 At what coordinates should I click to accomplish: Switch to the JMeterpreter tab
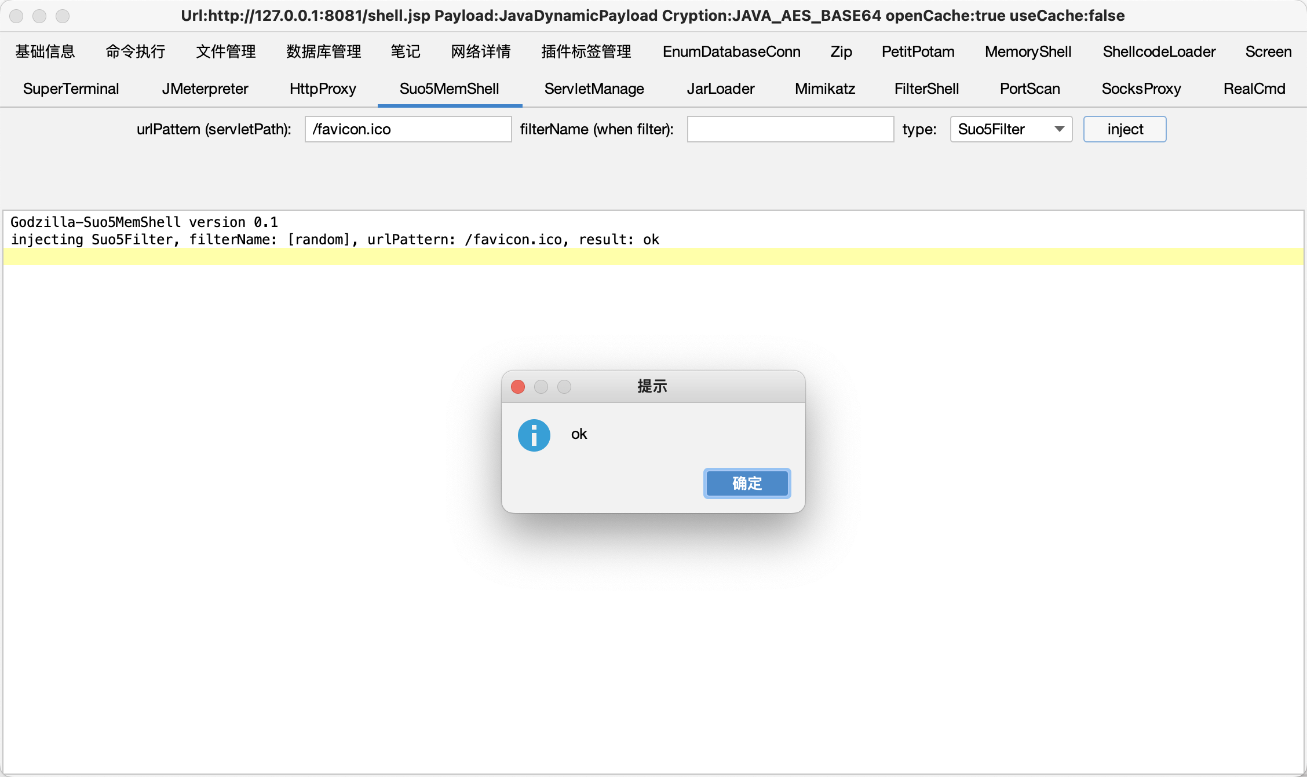205,89
